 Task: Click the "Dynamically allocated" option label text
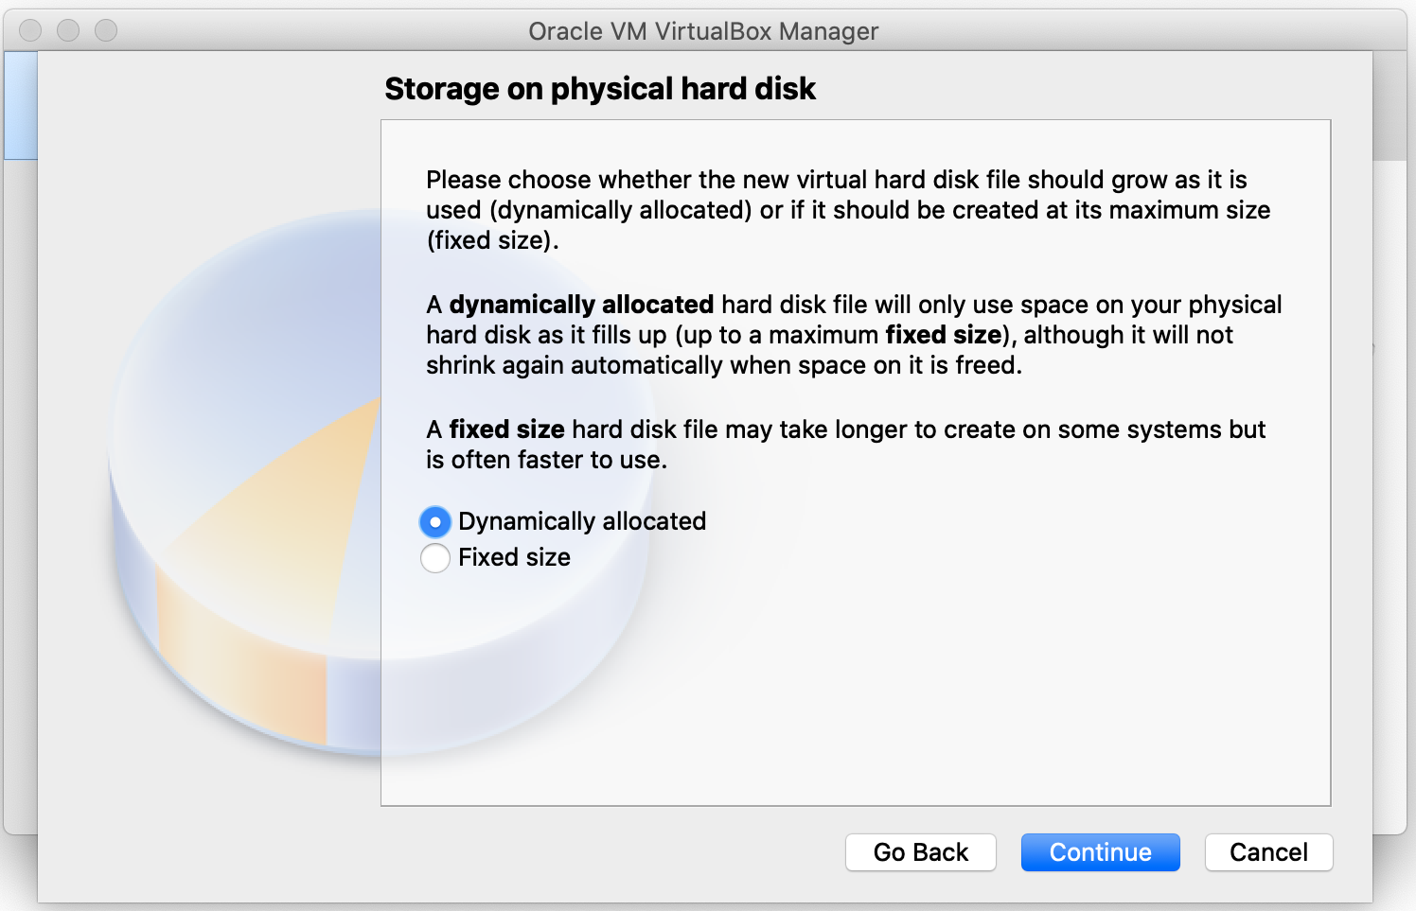581,521
